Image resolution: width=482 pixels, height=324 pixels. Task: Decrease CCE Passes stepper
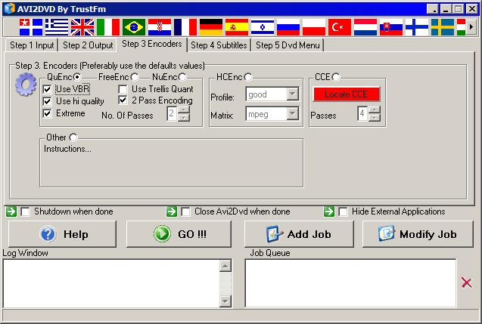click(x=375, y=118)
